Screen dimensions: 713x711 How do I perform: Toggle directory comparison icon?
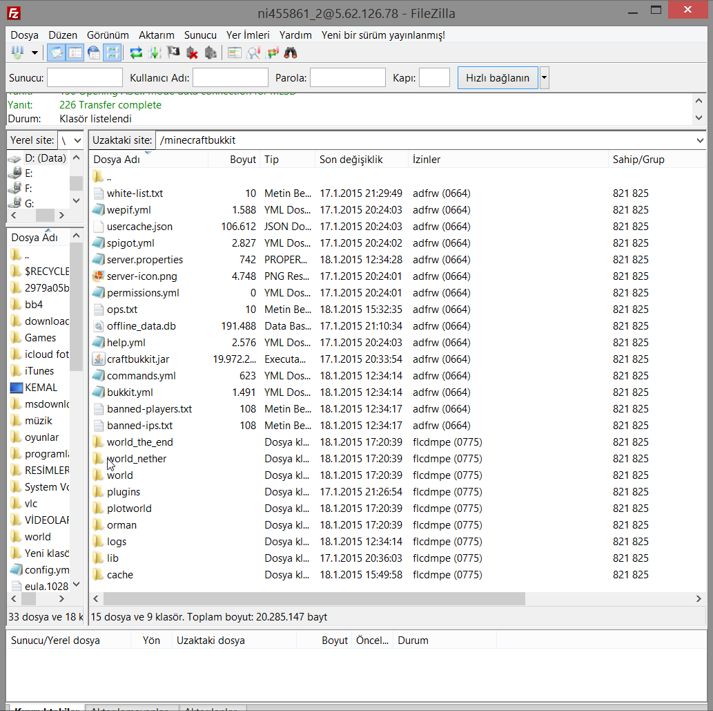[253, 53]
